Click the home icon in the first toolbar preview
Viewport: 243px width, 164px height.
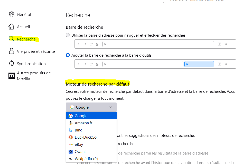[97, 44]
